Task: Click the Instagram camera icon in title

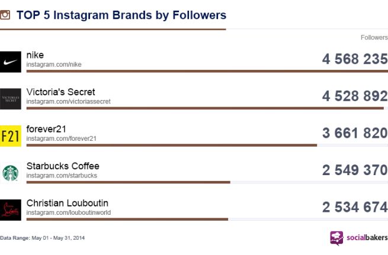Action: (x=5, y=15)
